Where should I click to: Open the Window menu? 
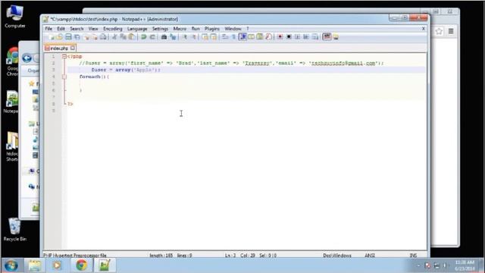pyautogui.click(x=233, y=29)
